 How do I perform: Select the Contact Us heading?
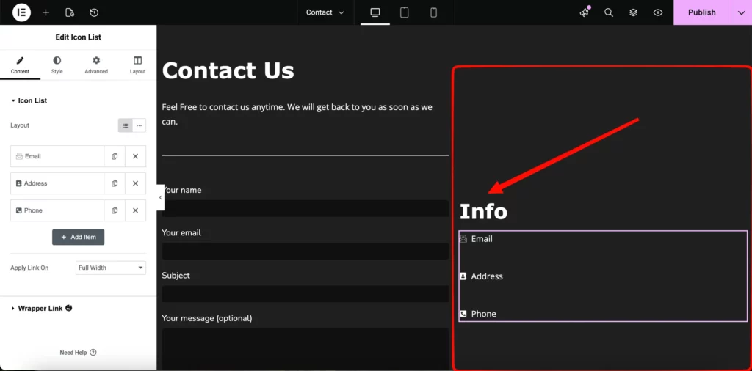(x=228, y=71)
